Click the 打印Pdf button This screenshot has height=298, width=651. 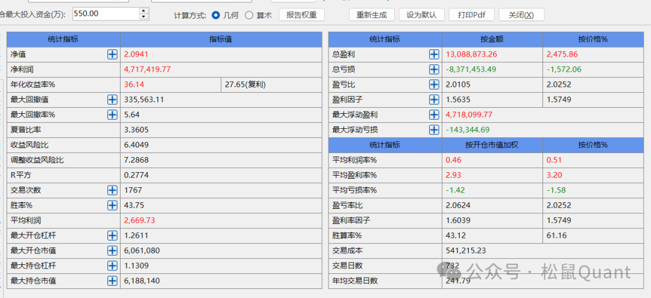pyautogui.click(x=471, y=14)
